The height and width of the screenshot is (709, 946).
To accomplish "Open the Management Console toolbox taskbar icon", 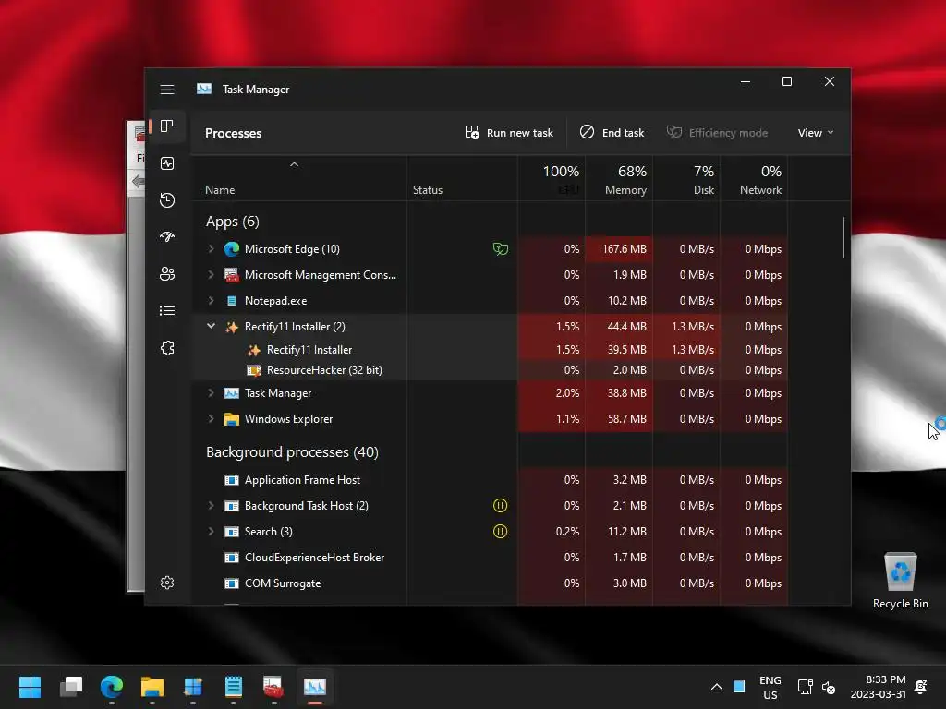I will tap(273, 687).
